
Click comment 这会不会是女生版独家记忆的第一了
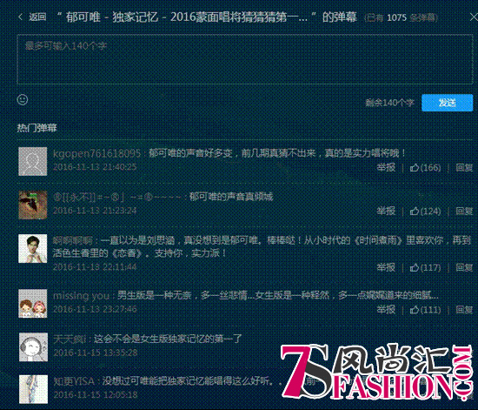tap(168, 339)
